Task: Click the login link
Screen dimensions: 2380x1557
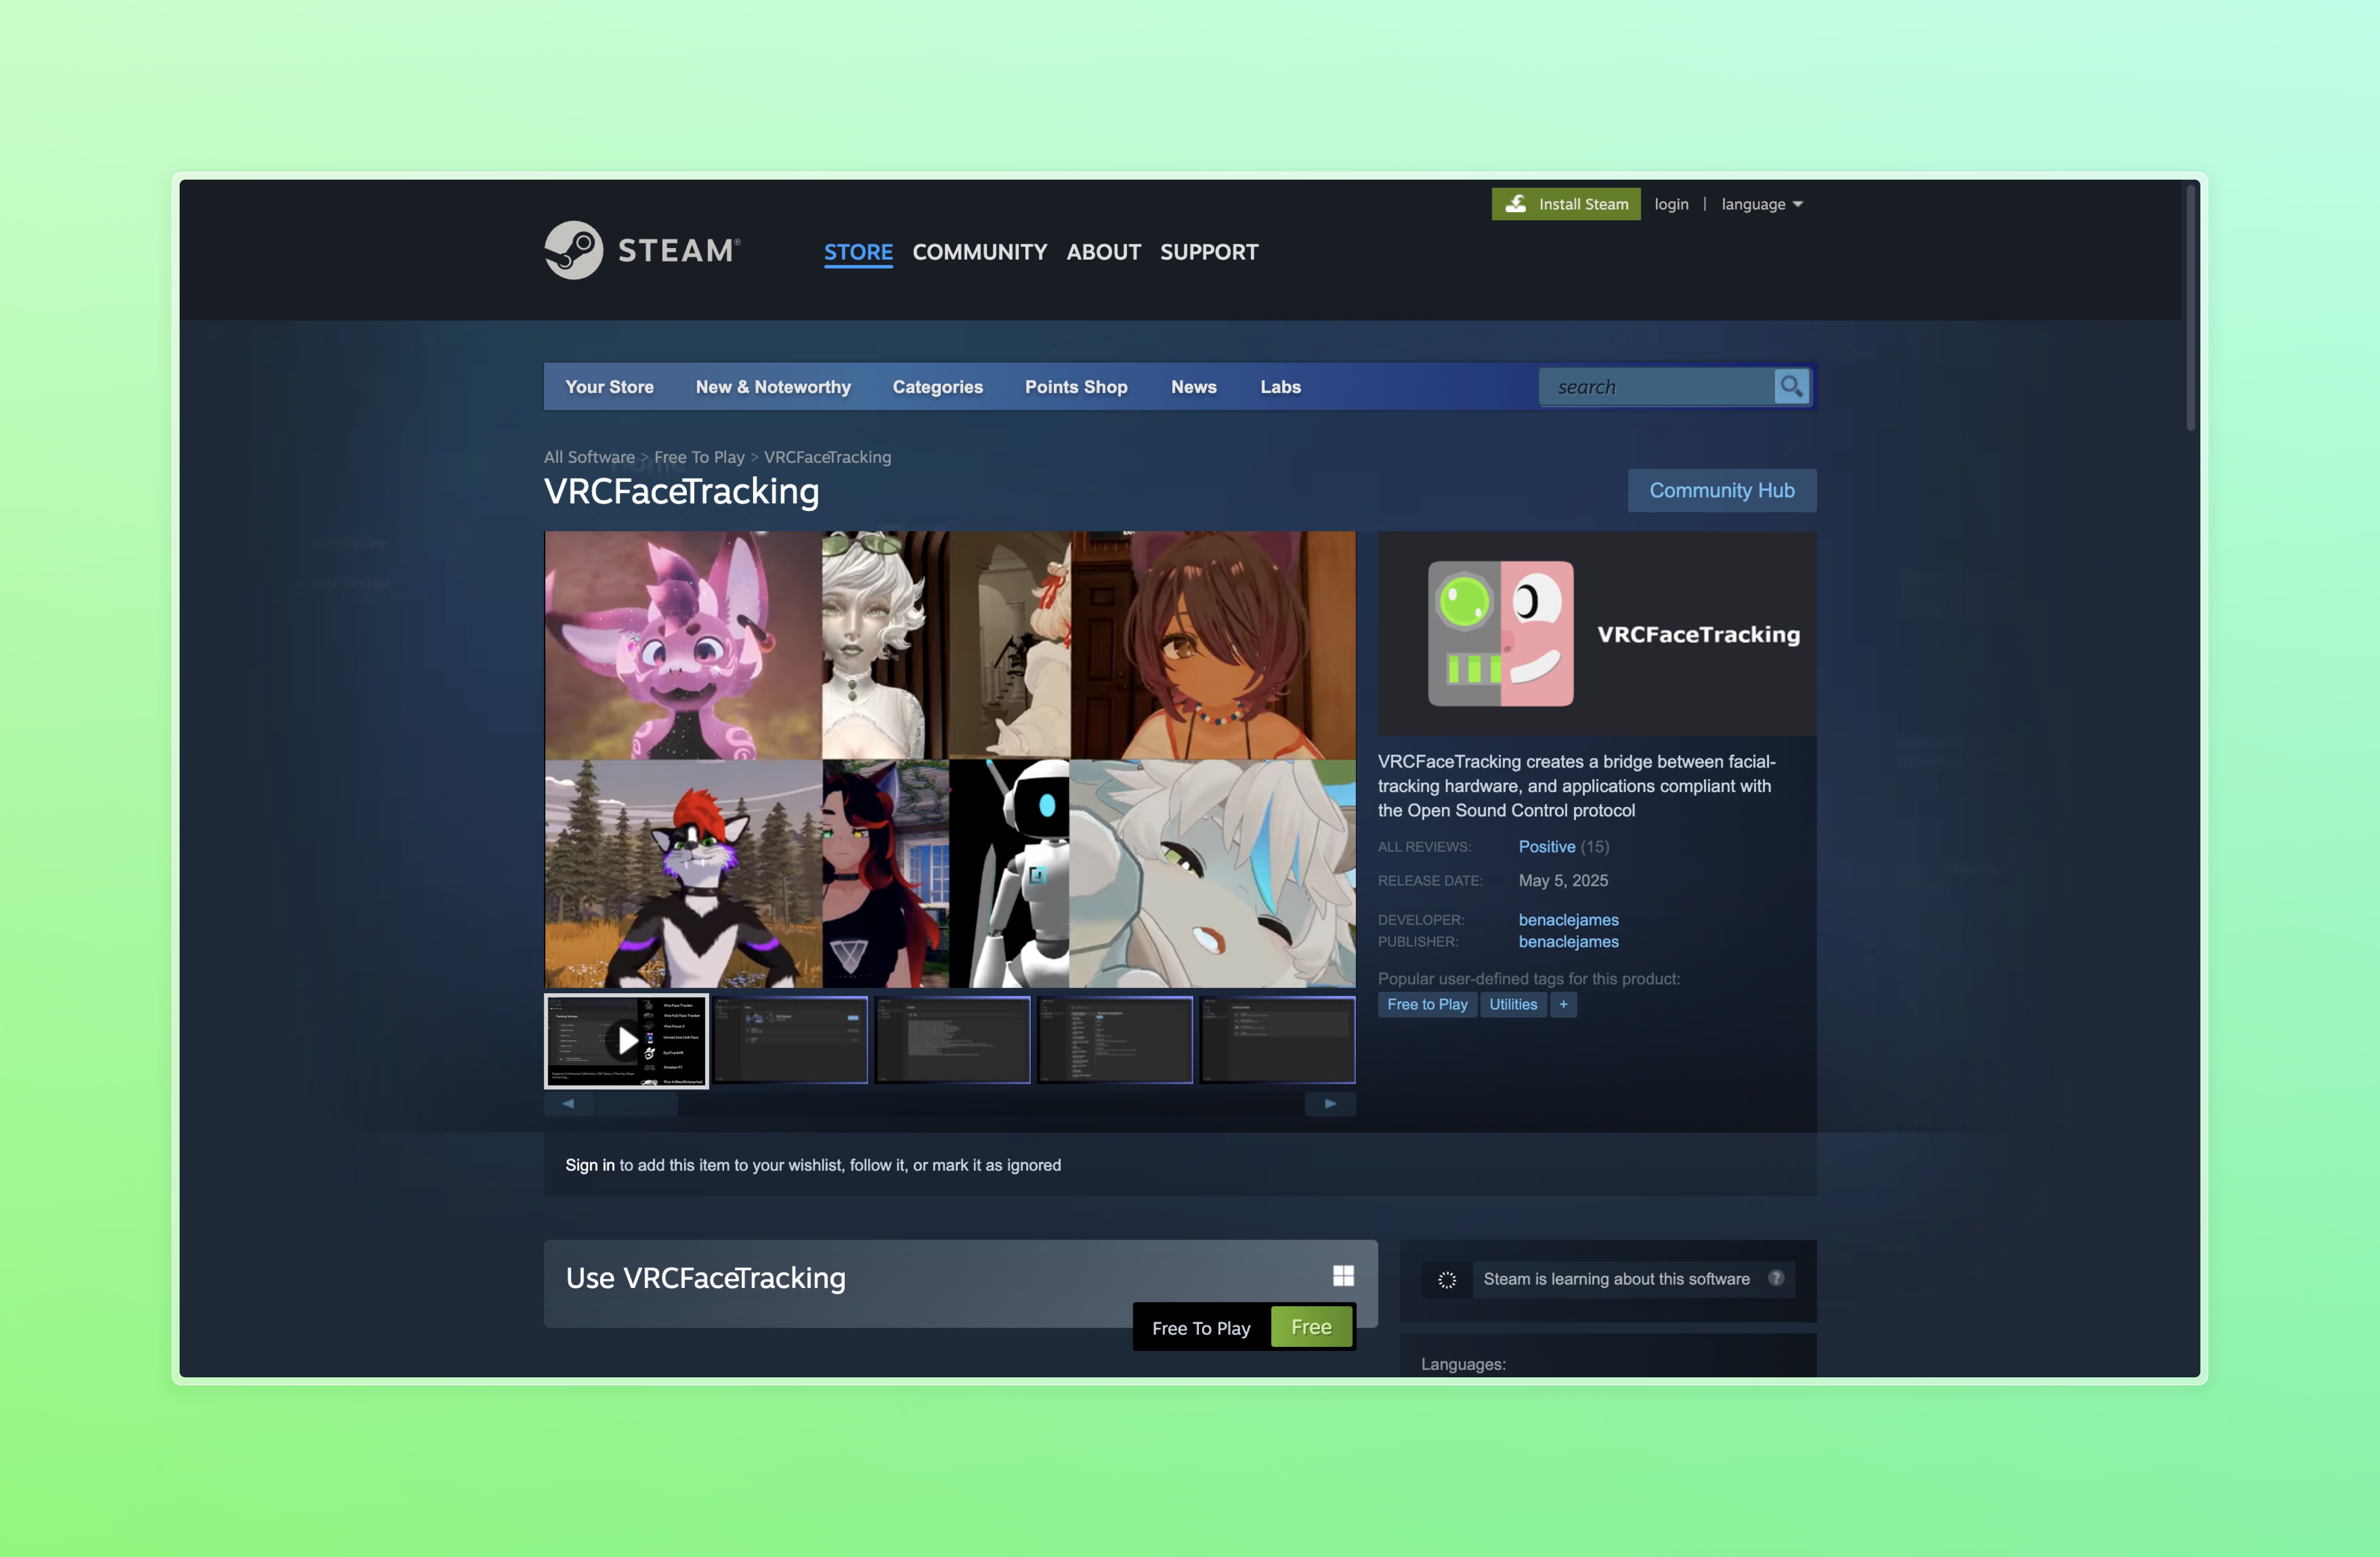Action: click(1671, 204)
